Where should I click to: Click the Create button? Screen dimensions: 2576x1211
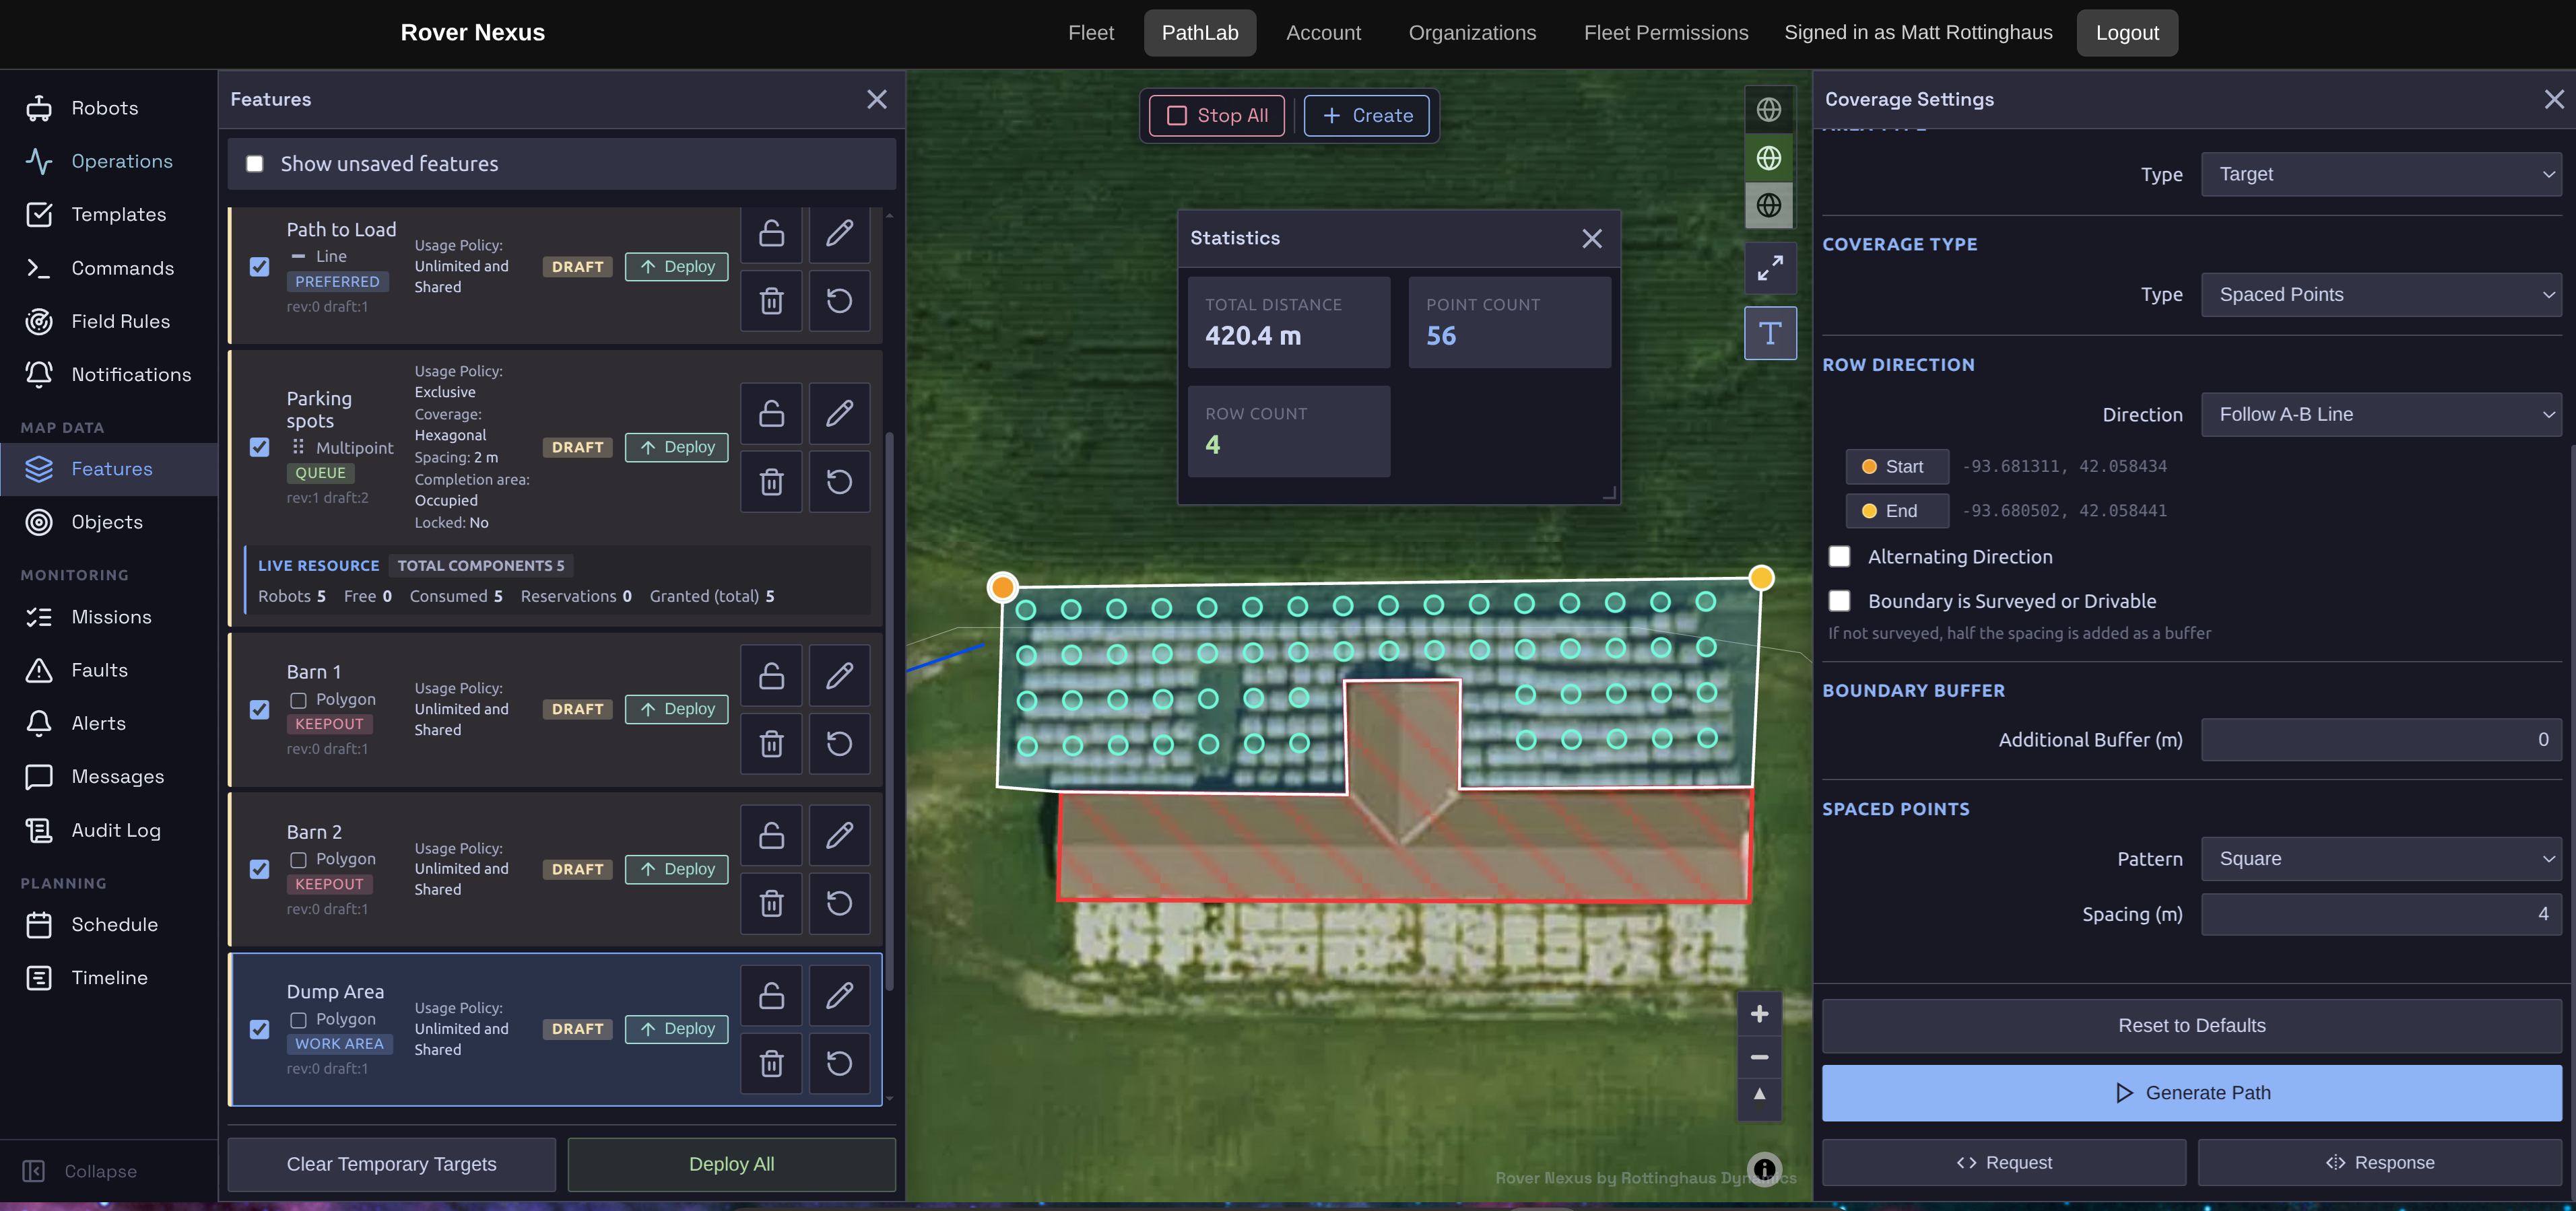tap(1366, 116)
